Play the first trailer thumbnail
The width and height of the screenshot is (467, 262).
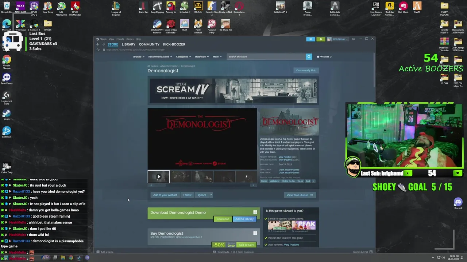coord(159,176)
